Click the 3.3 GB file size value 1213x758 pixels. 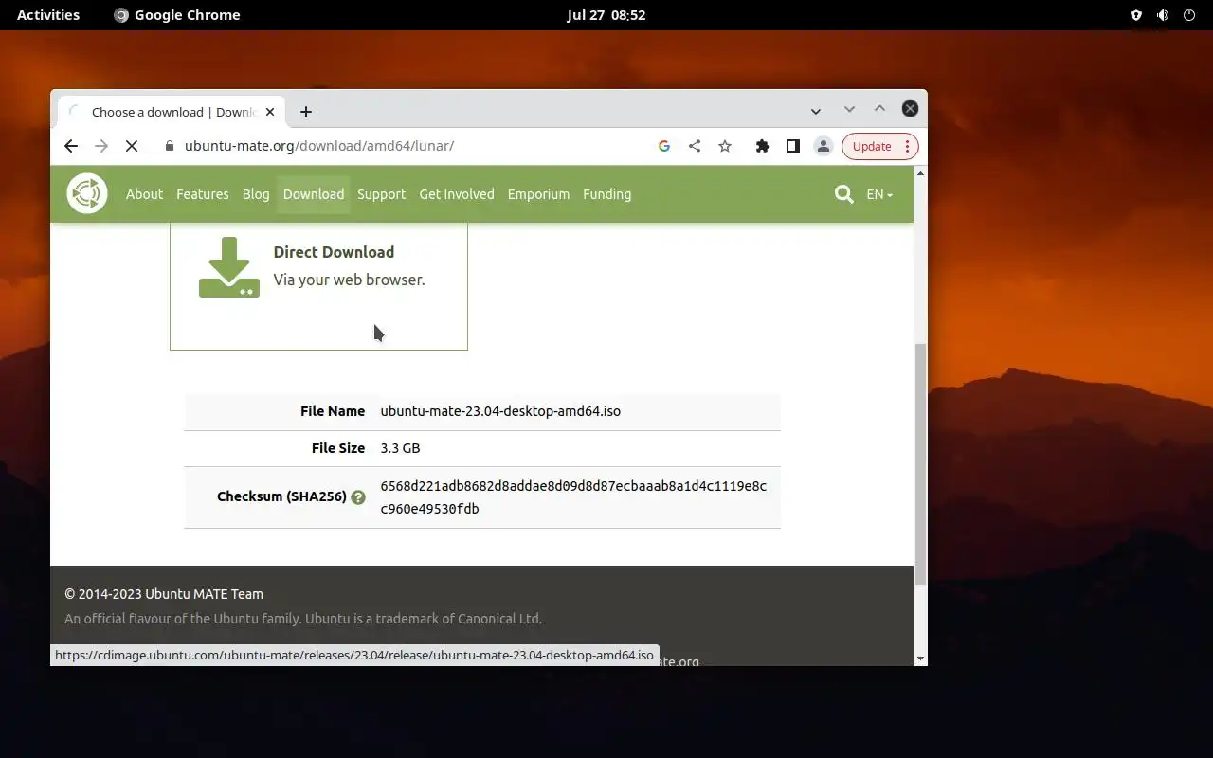point(400,448)
